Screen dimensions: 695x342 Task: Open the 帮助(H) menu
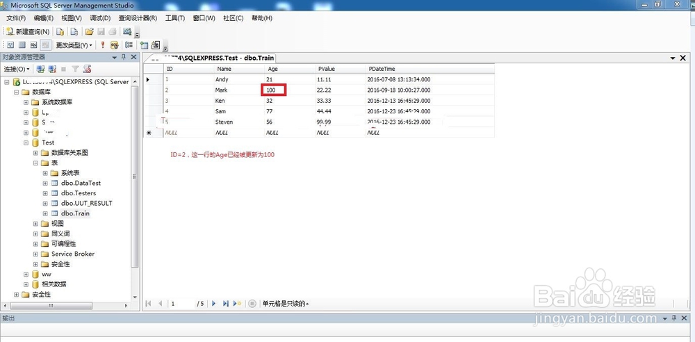262,18
